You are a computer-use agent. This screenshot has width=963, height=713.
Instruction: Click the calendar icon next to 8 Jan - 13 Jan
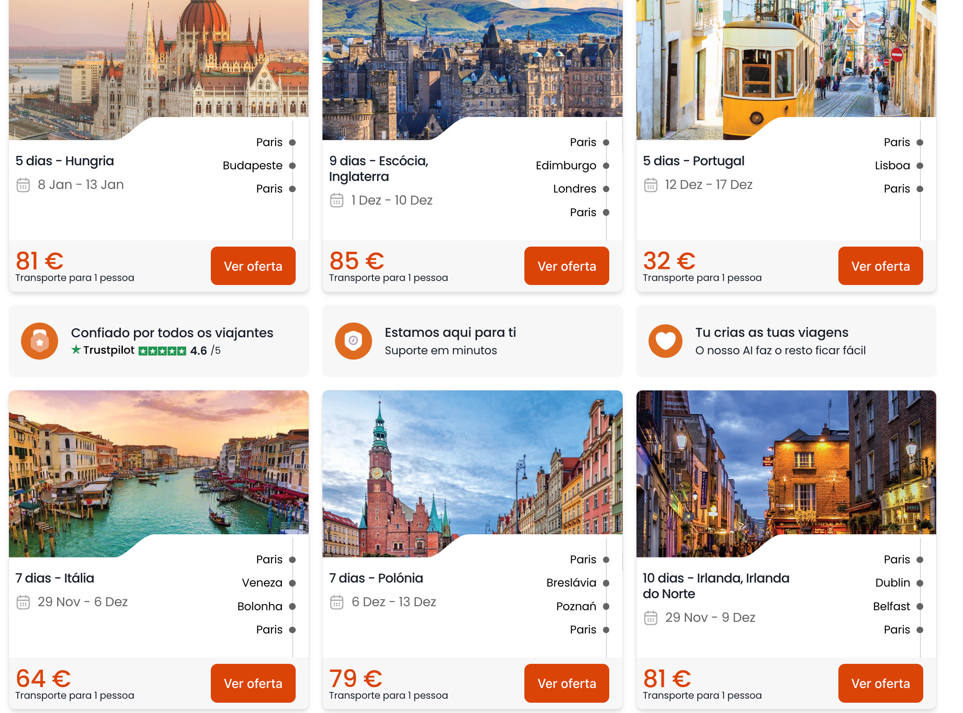23,185
